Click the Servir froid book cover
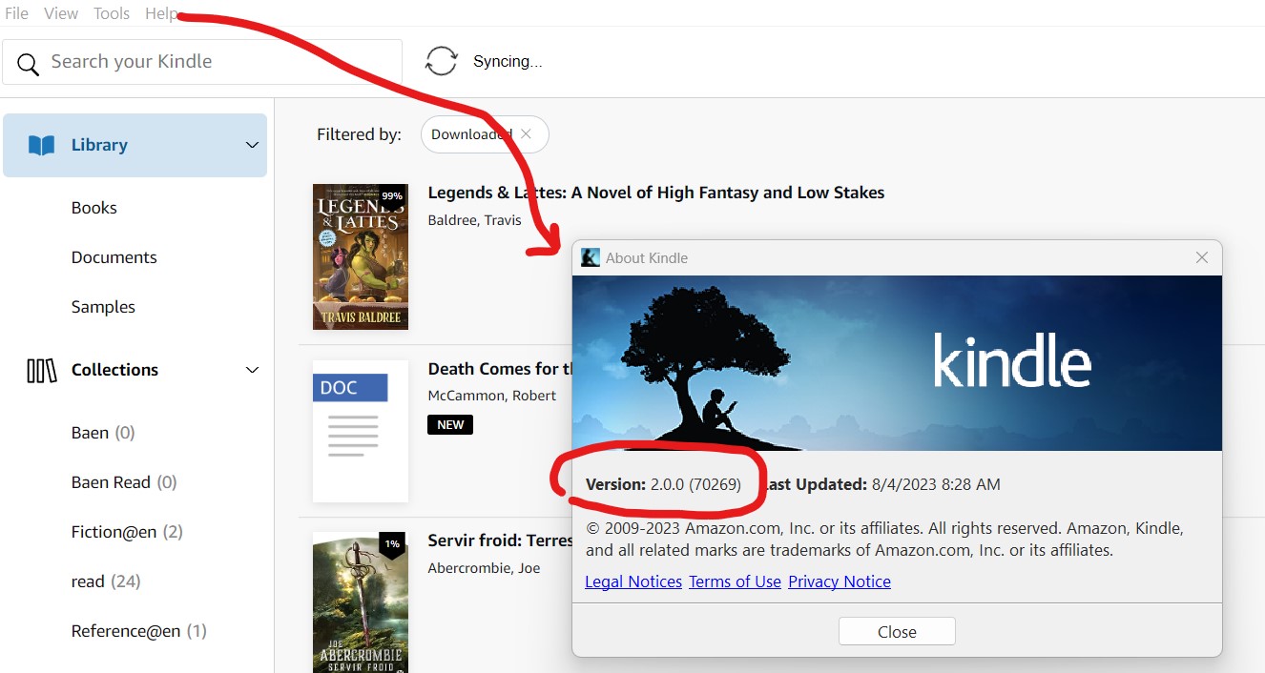 (x=360, y=603)
